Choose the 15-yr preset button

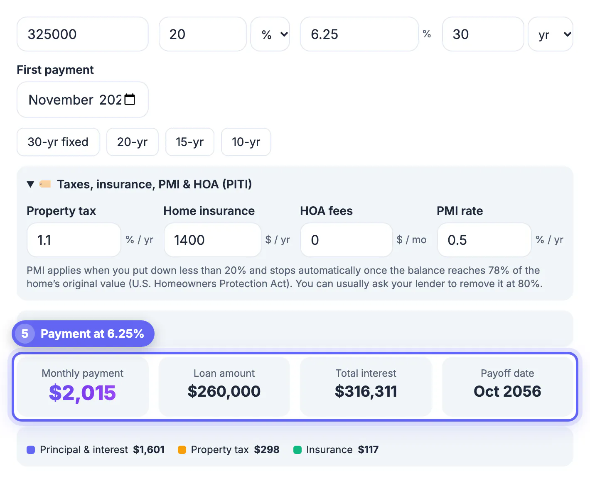click(190, 142)
